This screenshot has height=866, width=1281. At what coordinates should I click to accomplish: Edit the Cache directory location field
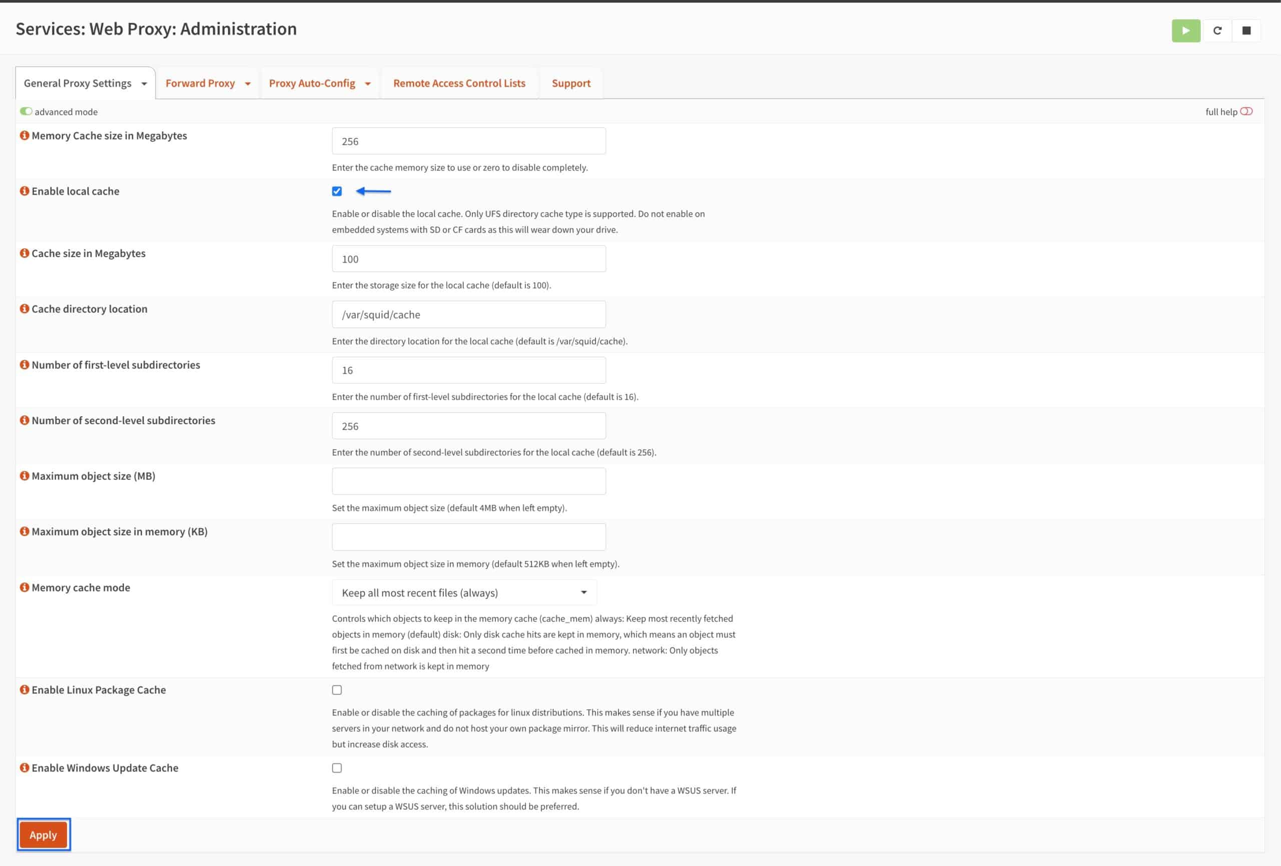pos(468,314)
